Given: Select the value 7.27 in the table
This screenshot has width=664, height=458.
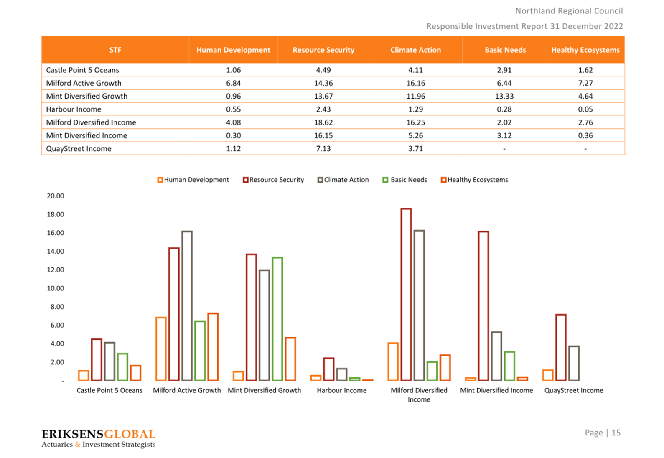Looking at the screenshot, I should tap(585, 83).
